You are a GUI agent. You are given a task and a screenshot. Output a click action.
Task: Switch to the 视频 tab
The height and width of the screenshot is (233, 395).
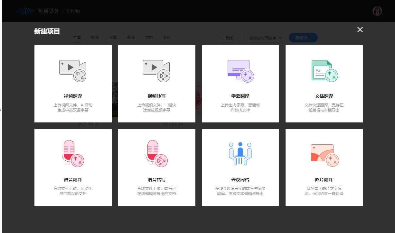(95, 38)
